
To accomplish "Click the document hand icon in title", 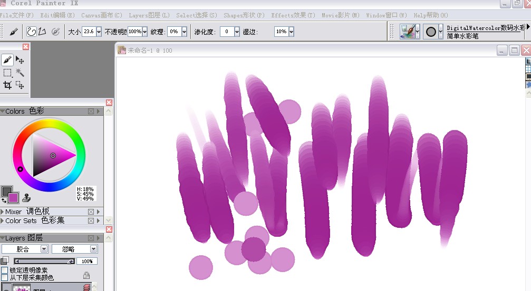I will (122, 51).
